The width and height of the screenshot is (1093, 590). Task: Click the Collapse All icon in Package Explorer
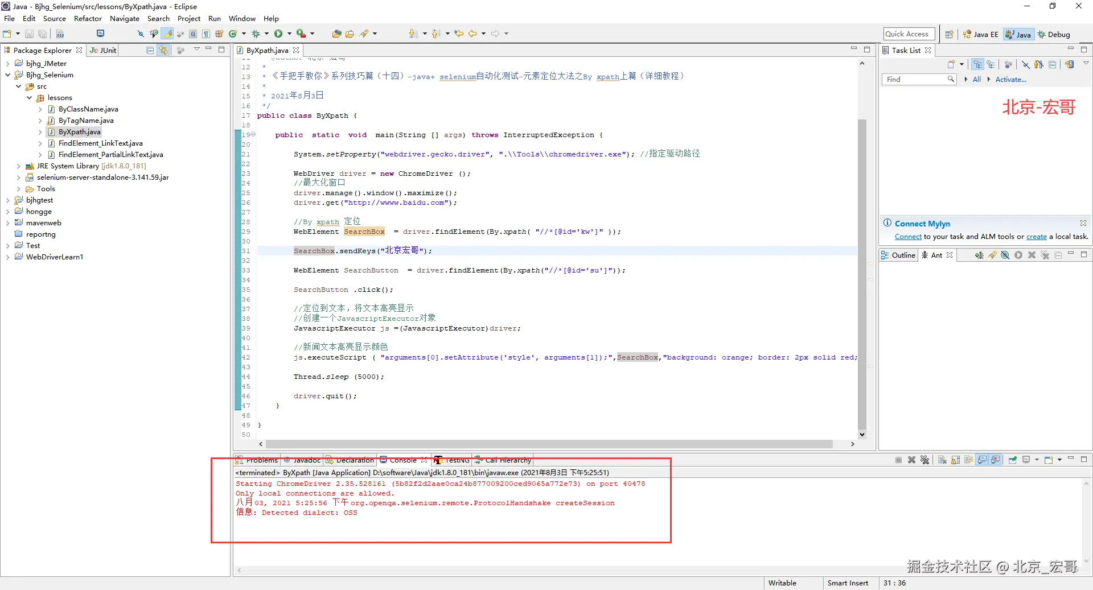tap(150, 50)
